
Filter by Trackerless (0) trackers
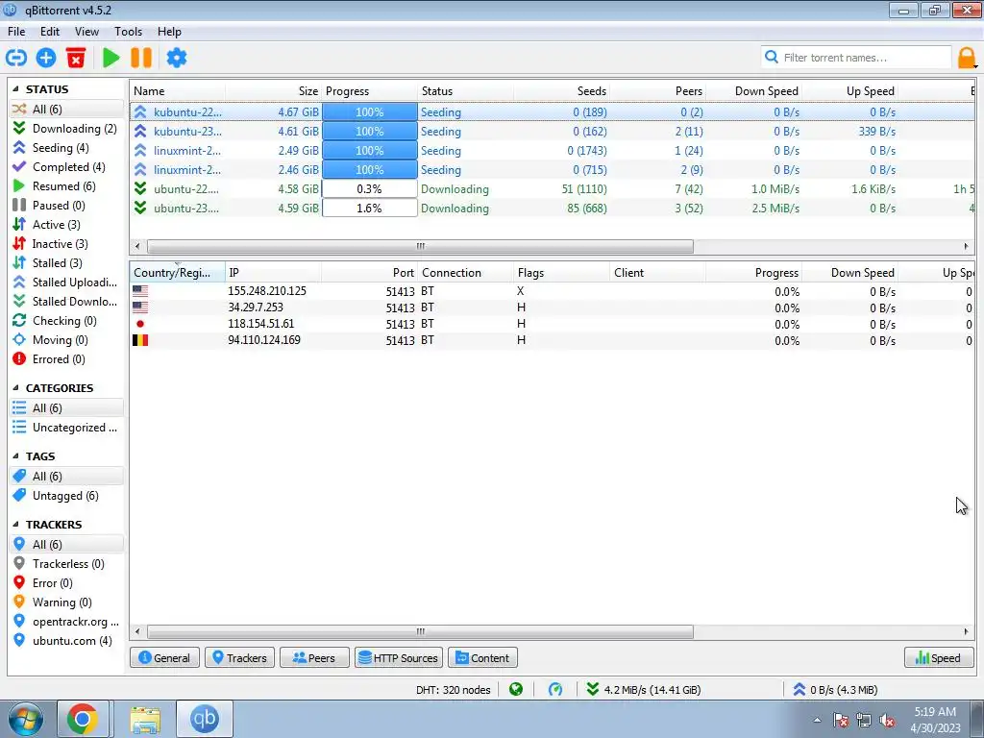[66, 564]
